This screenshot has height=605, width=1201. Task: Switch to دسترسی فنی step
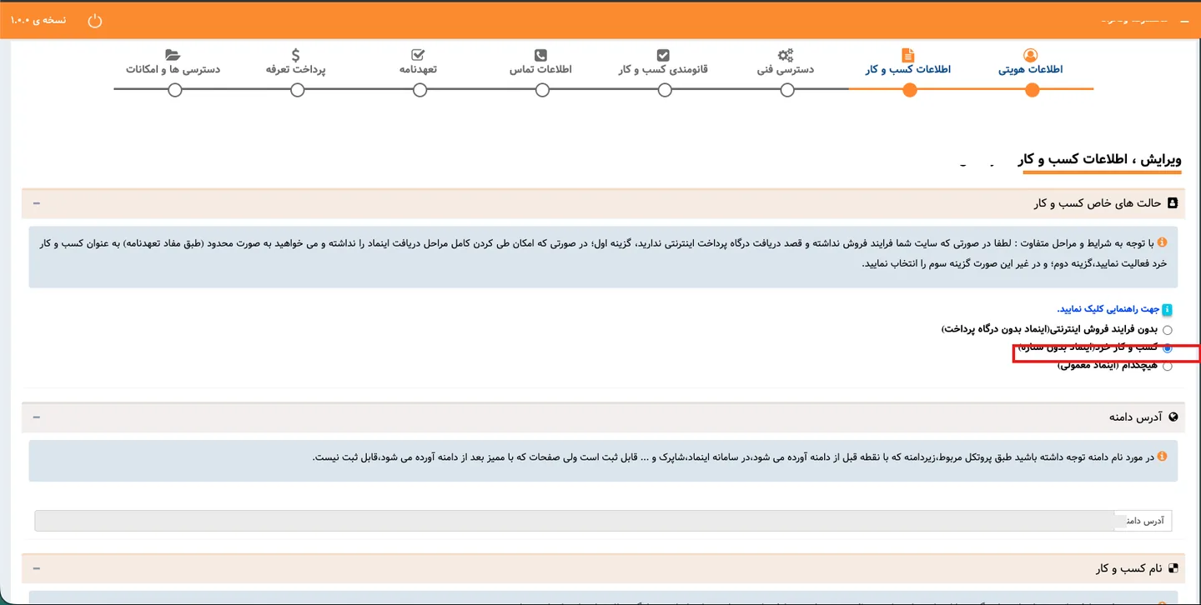786,70
